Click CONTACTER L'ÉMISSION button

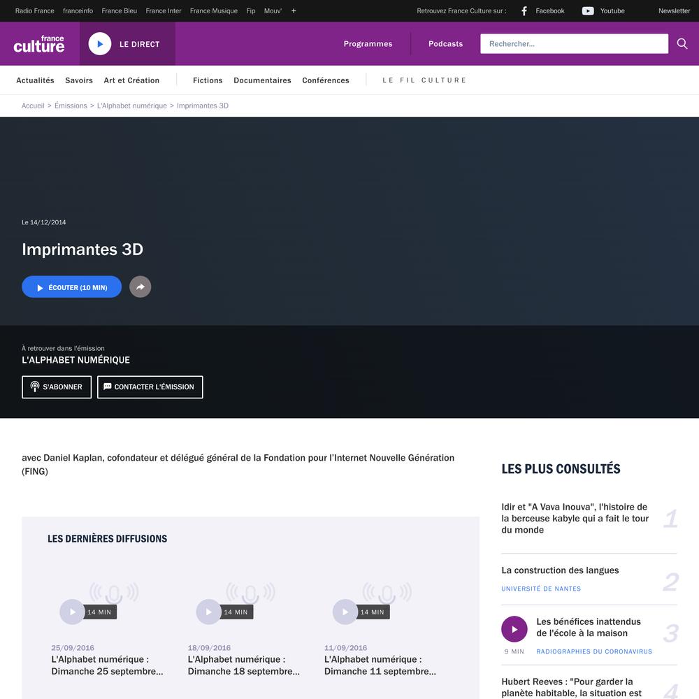[150, 387]
